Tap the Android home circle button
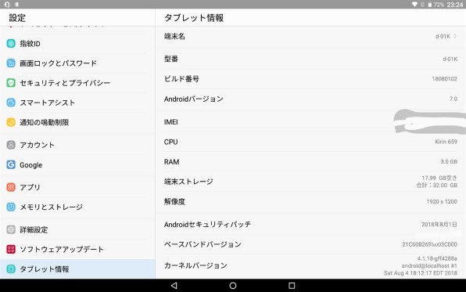This screenshot has height=292, width=466. pos(233,286)
